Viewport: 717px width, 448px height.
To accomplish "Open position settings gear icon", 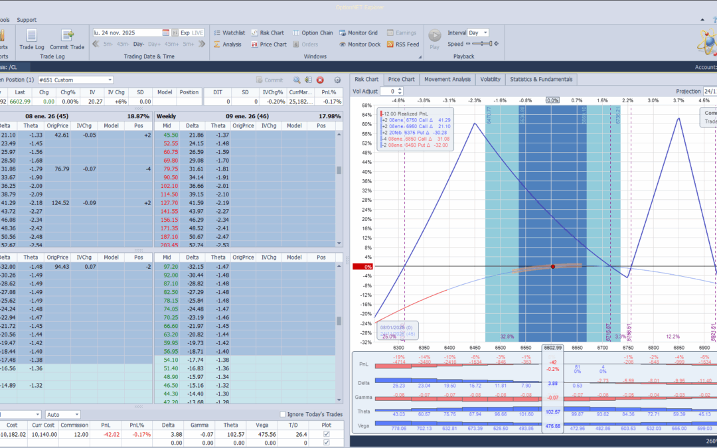I will [337, 80].
